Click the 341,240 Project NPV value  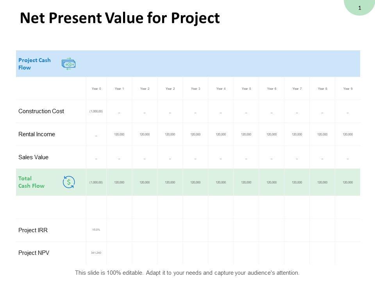96,253
